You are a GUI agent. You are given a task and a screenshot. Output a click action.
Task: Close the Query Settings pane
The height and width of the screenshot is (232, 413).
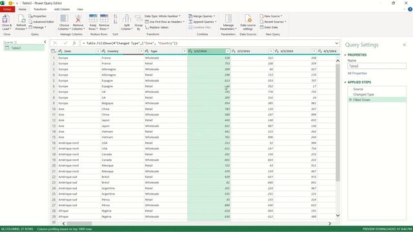[x=405, y=45]
